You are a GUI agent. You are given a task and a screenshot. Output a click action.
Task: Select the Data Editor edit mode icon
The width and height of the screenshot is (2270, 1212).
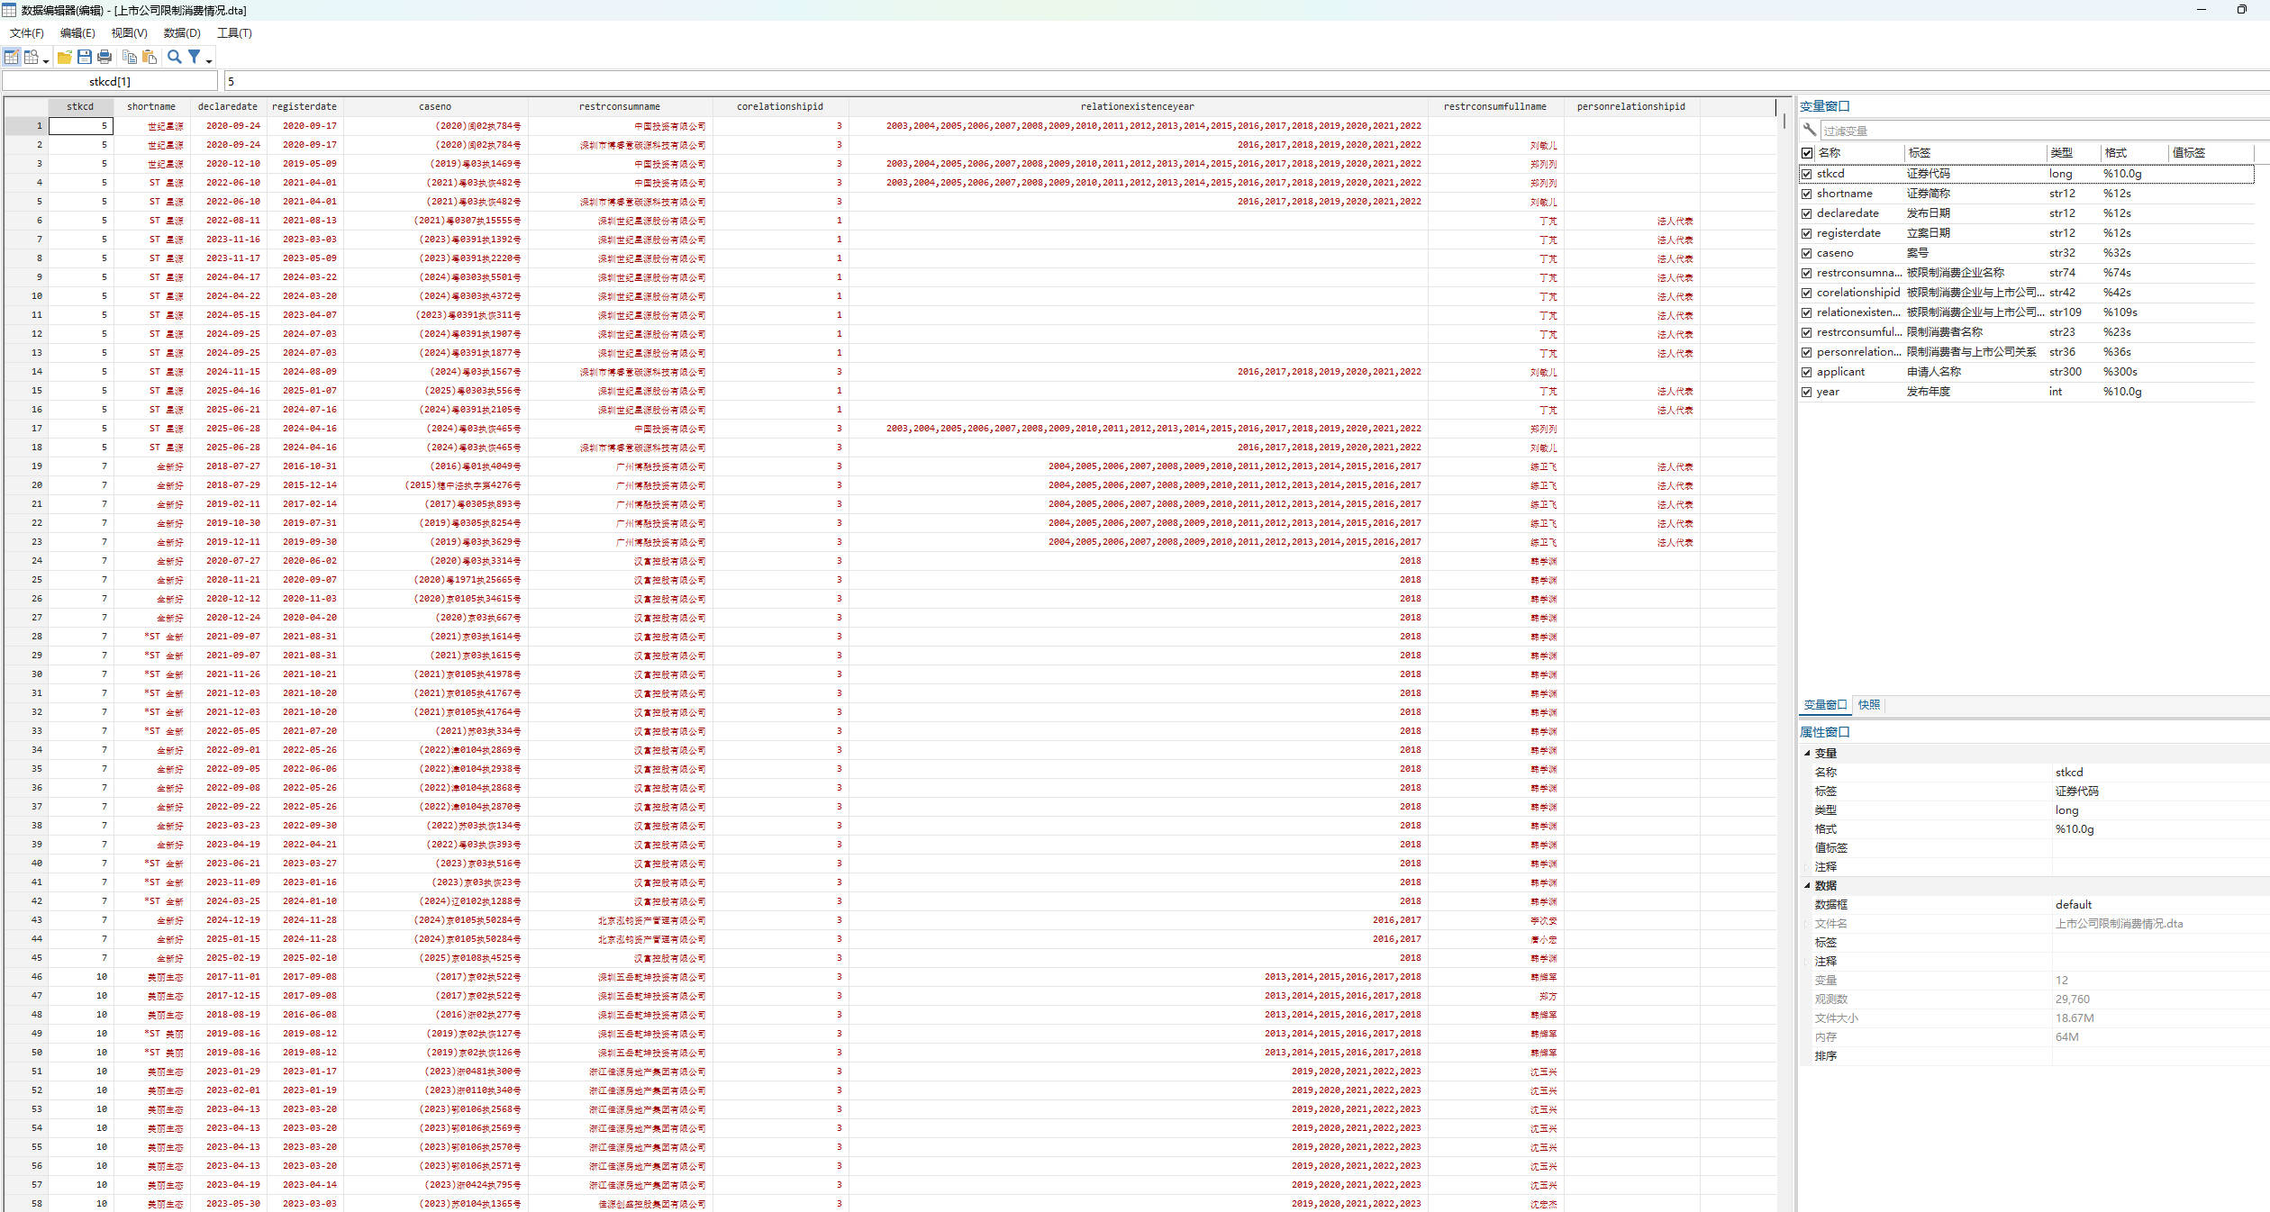click(12, 57)
